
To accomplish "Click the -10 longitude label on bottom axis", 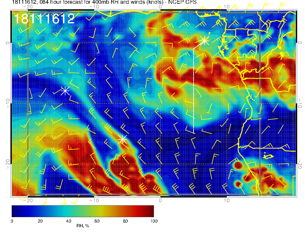I will tap(94, 200).
